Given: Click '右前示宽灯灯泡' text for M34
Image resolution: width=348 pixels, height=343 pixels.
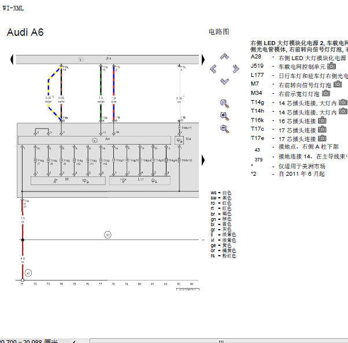Looking at the screenshot, I should tap(299, 94).
